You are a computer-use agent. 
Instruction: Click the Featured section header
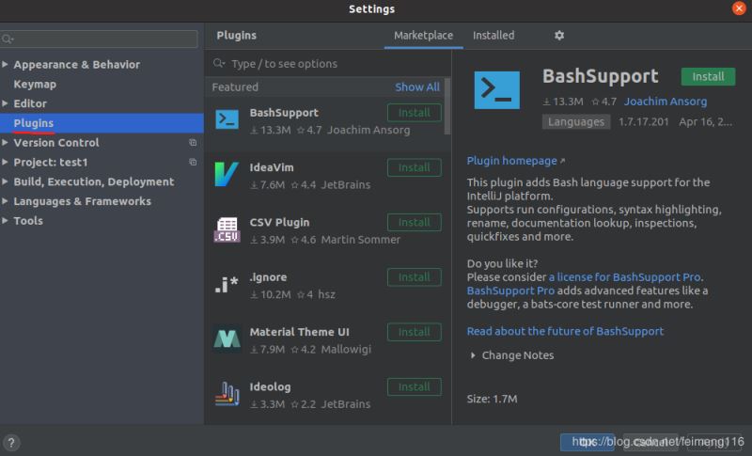[235, 87]
